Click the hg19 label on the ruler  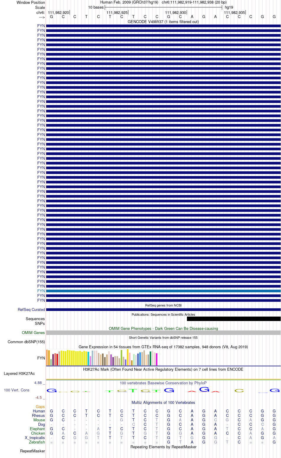[229, 7]
